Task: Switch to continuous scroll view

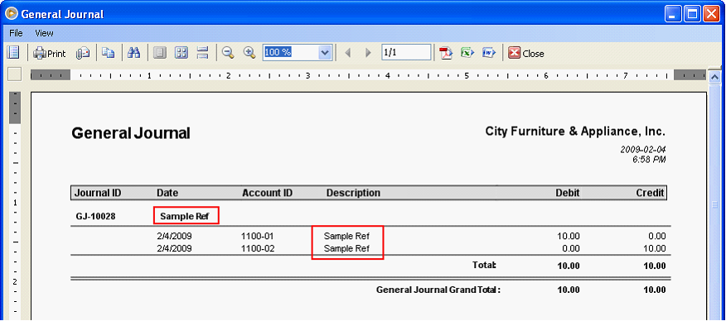Action: [x=202, y=53]
